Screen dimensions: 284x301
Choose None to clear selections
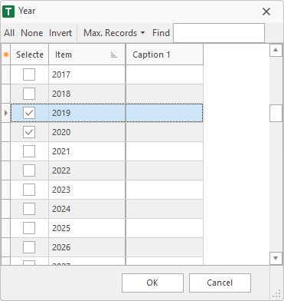point(32,33)
